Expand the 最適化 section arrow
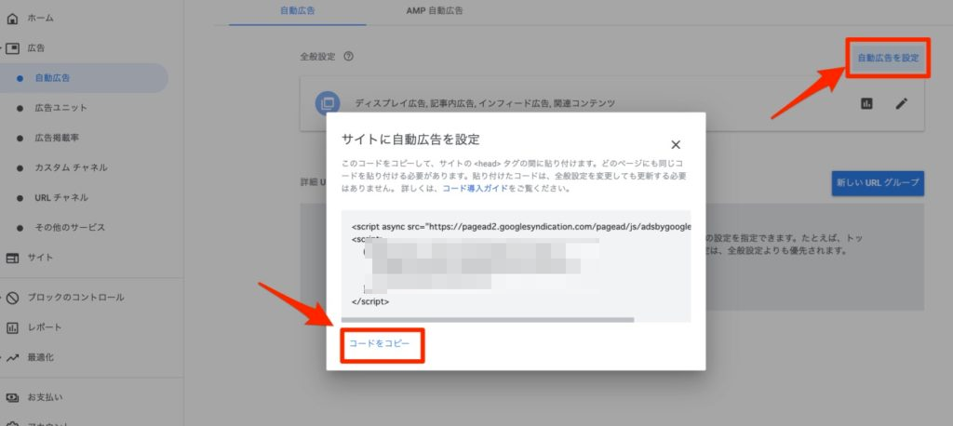Viewport: 953px width, 426px height. (1, 357)
